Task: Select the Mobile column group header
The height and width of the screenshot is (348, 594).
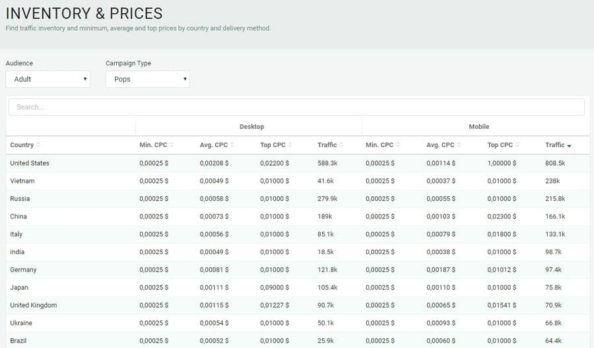Action: [x=478, y=127]
